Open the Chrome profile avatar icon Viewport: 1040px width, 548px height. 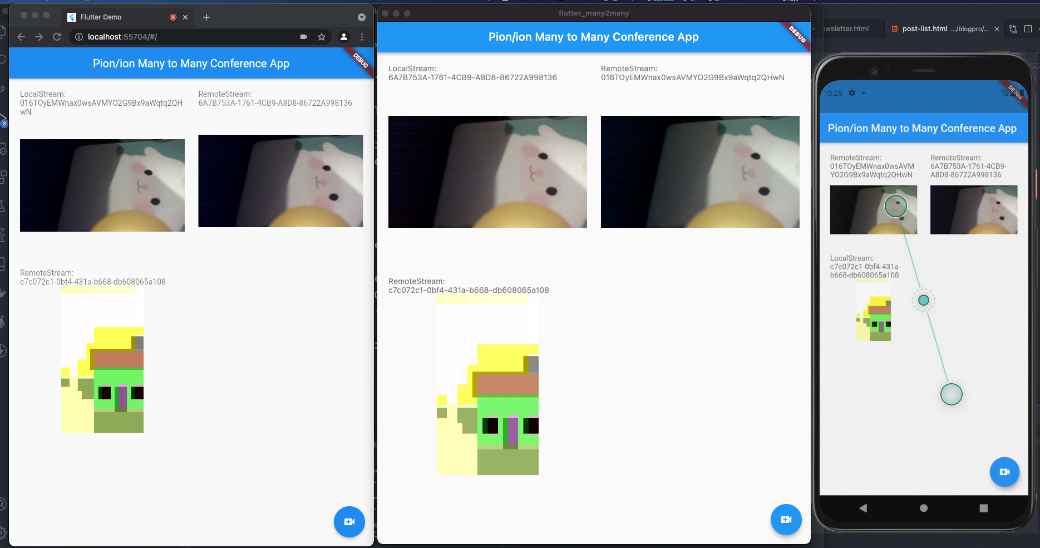pyautogui.click(x=344, y=37)
